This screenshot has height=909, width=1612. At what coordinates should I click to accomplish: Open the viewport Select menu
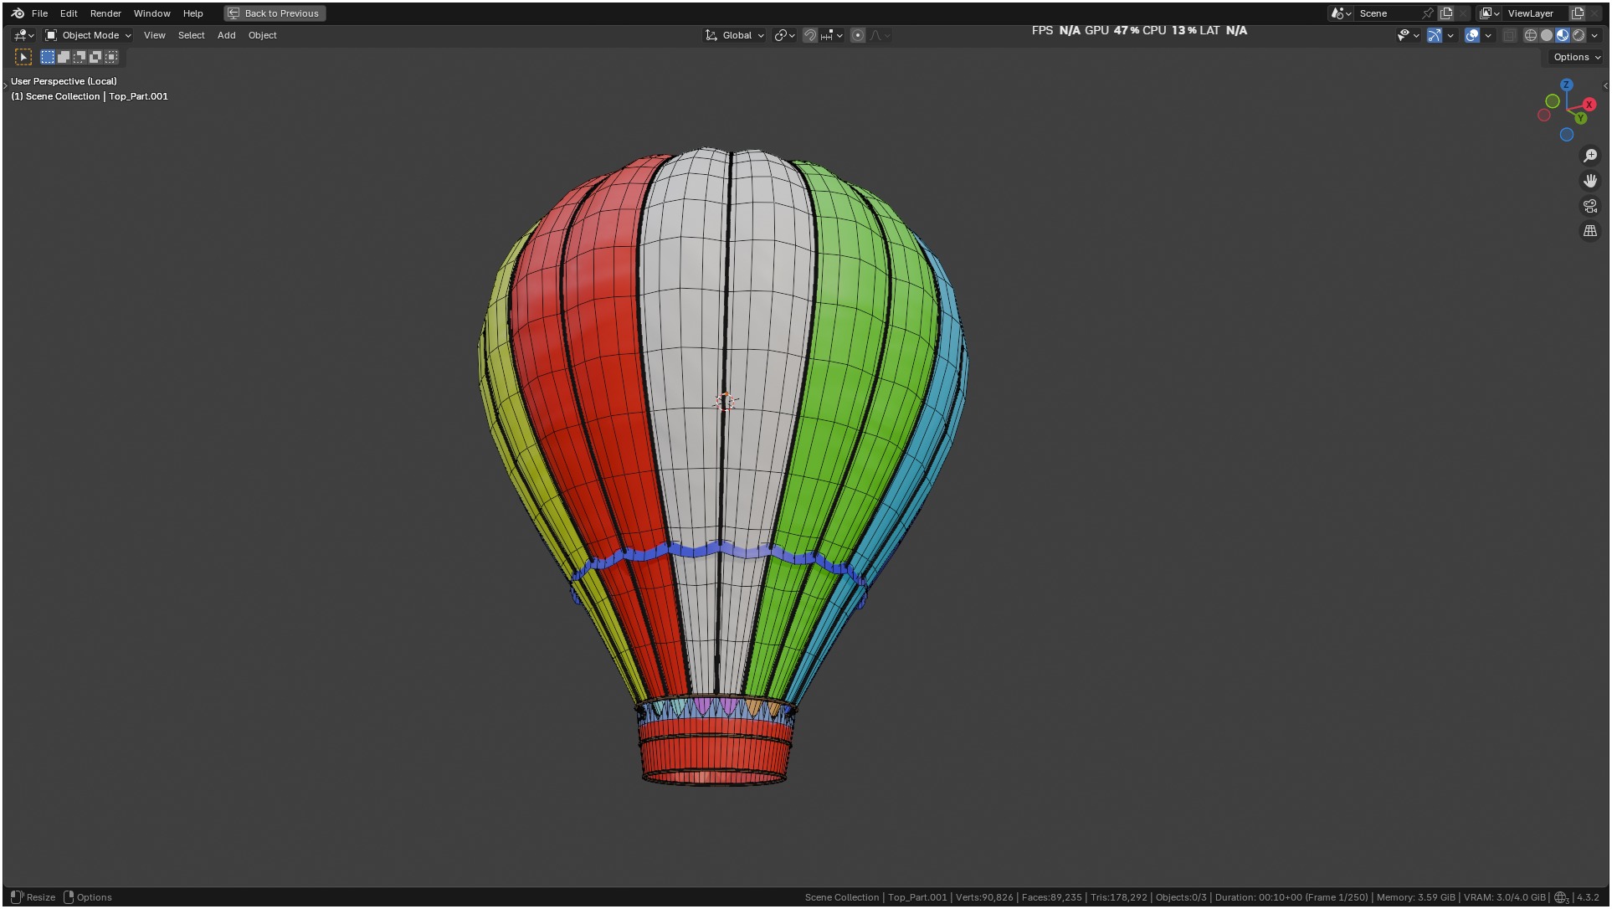click(191, 35)
